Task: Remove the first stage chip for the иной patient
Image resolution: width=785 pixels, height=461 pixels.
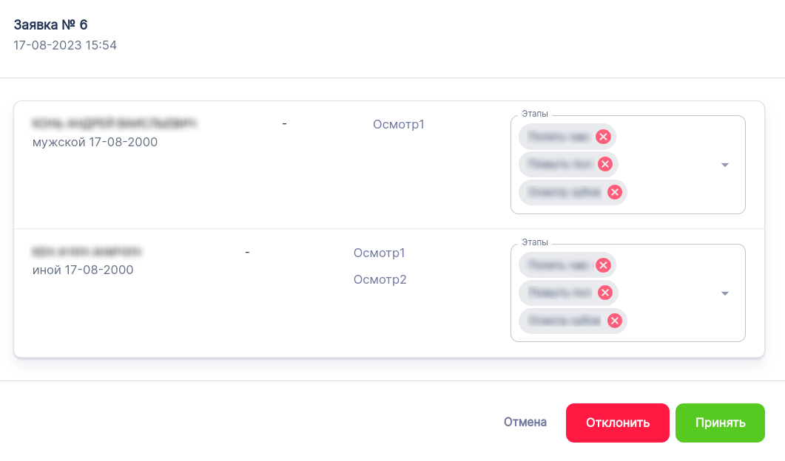Action: coord(603,265)
